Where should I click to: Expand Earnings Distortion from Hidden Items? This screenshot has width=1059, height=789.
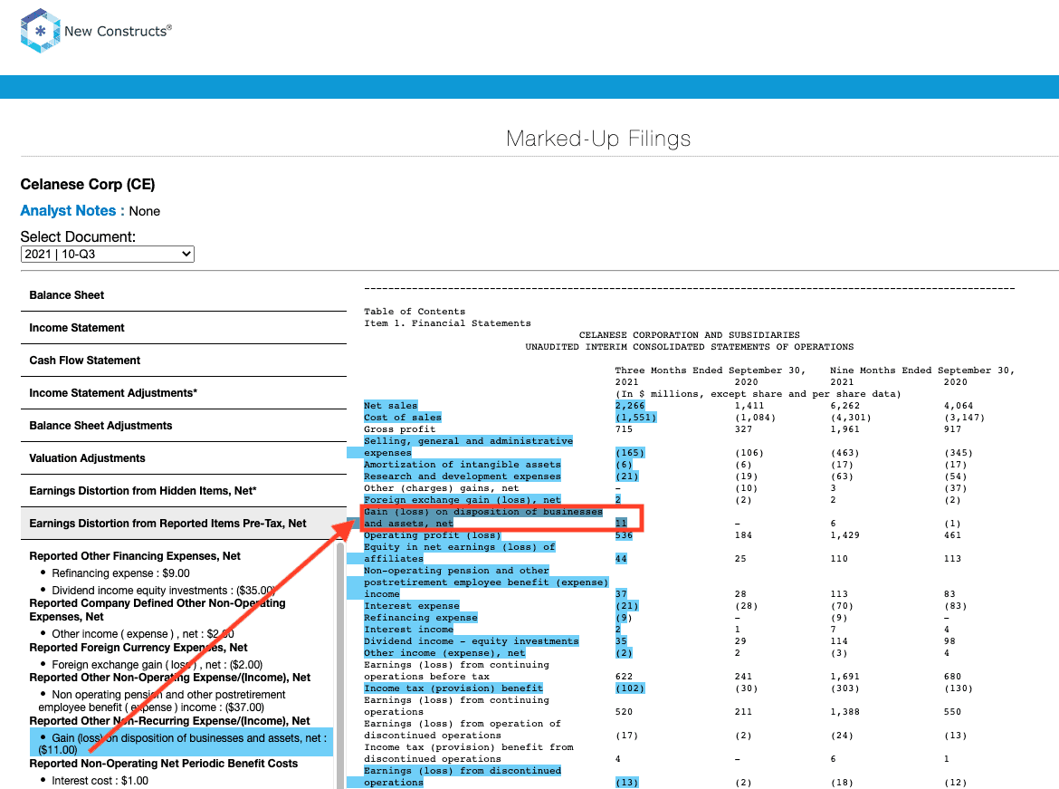coord(184,491)
